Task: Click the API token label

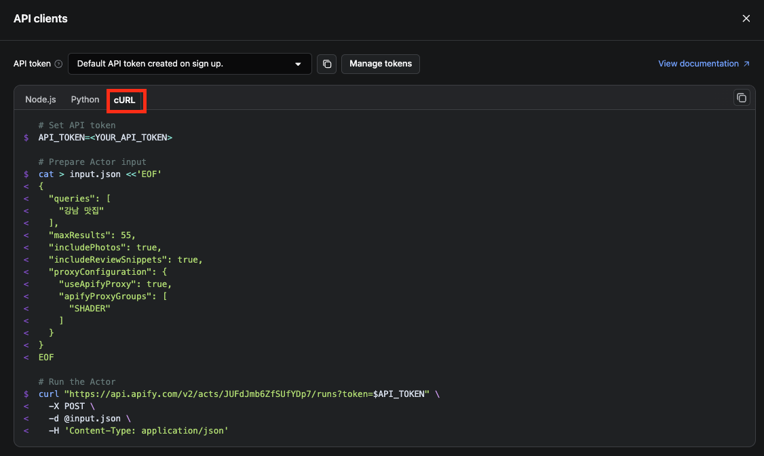Action: [x=32, y=64]
